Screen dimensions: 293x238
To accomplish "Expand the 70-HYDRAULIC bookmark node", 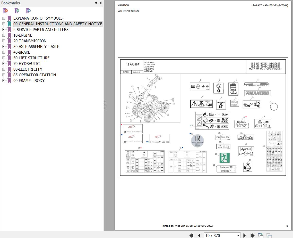I will (4, 63).
